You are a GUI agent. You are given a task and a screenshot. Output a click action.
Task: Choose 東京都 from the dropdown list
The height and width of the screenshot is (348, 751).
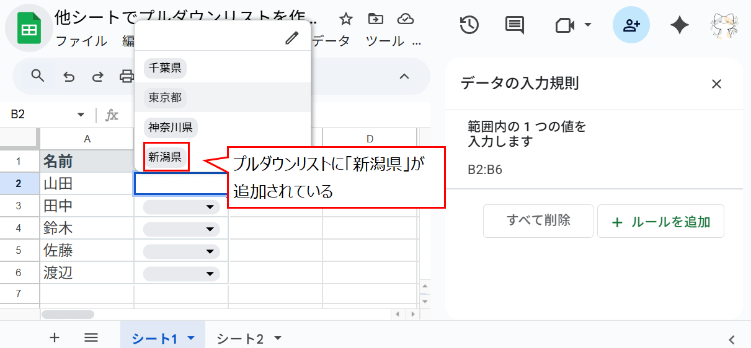165,97
